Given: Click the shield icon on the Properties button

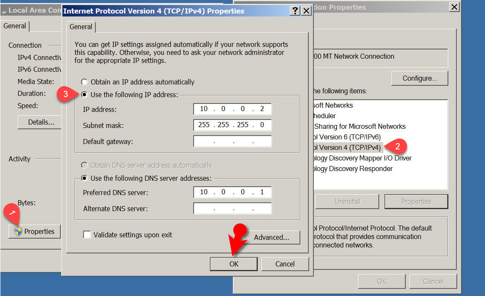Looking at the screenshot, I should pyautogui.click(x=18, y=231).
